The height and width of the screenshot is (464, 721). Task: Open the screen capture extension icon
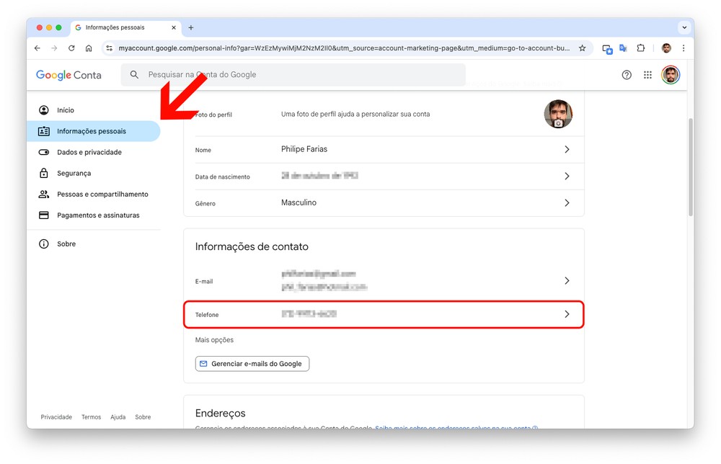(x=607, y=49)
